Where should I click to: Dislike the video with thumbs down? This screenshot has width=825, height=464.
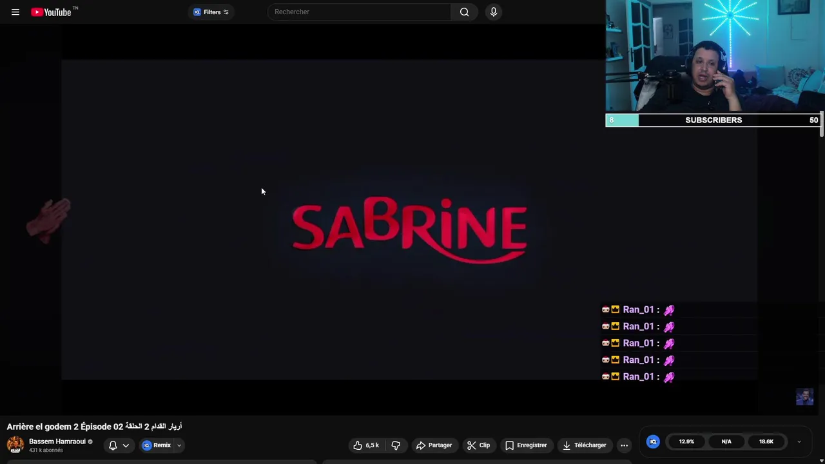396,445
